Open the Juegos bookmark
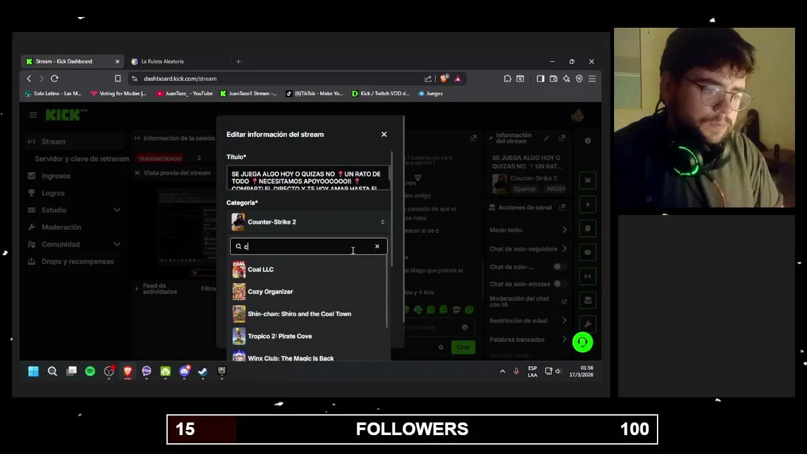807x454 pixels. (x=430, y=93)
